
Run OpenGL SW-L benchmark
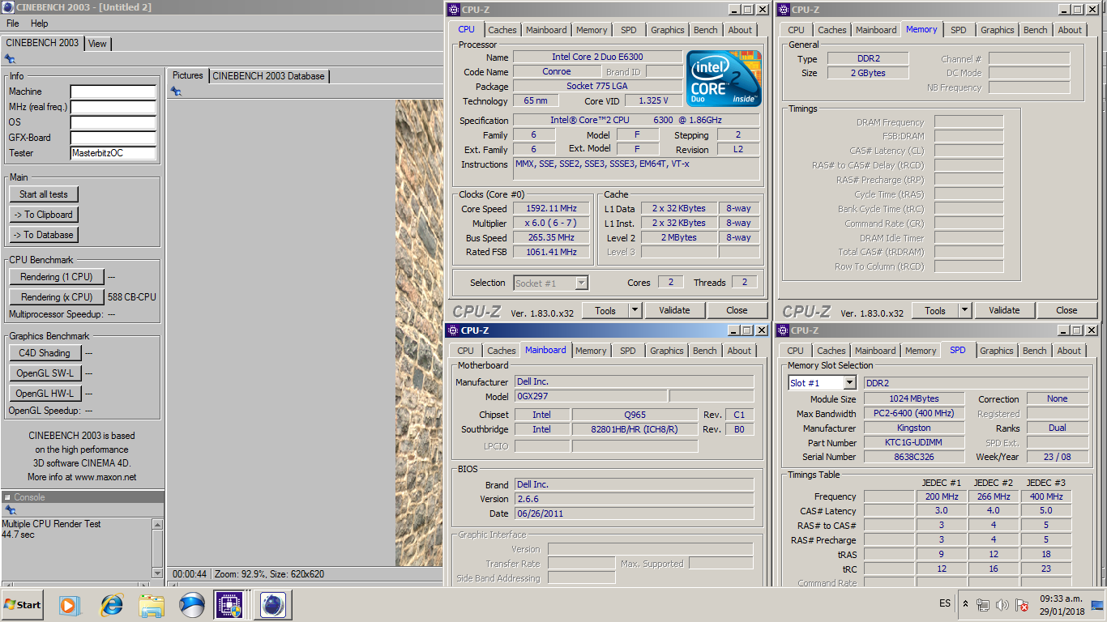tap(45, 373)
